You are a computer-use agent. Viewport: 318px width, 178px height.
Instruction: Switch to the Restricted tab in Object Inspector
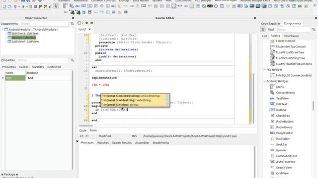pyautogui.click(x=54, y=67)
